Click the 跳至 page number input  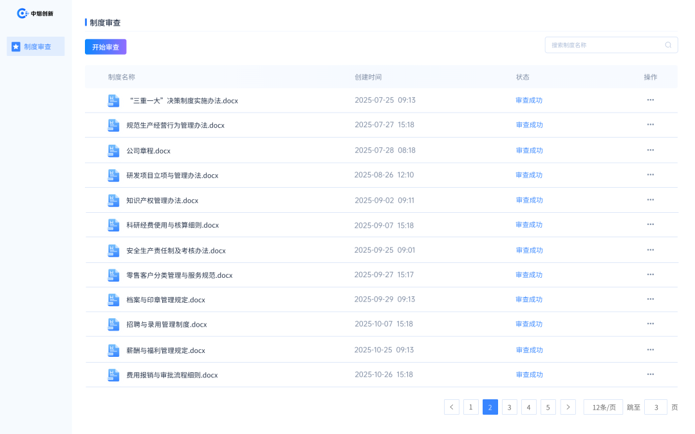[x=656, y=407]
